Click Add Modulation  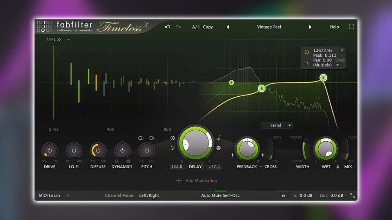(201, 180)
